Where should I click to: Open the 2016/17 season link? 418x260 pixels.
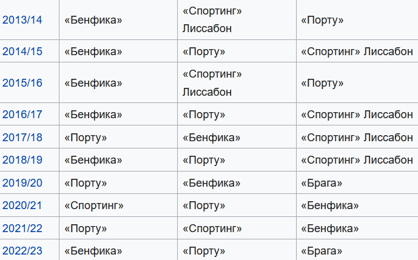click(22, 115)
